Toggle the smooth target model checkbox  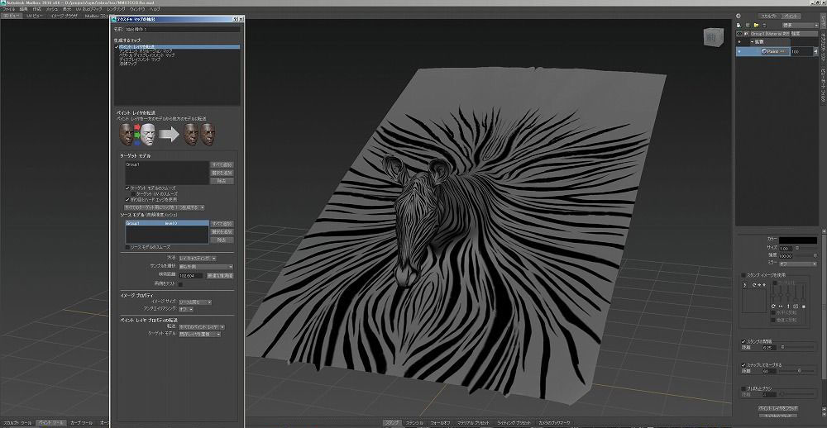click(127, 188)
